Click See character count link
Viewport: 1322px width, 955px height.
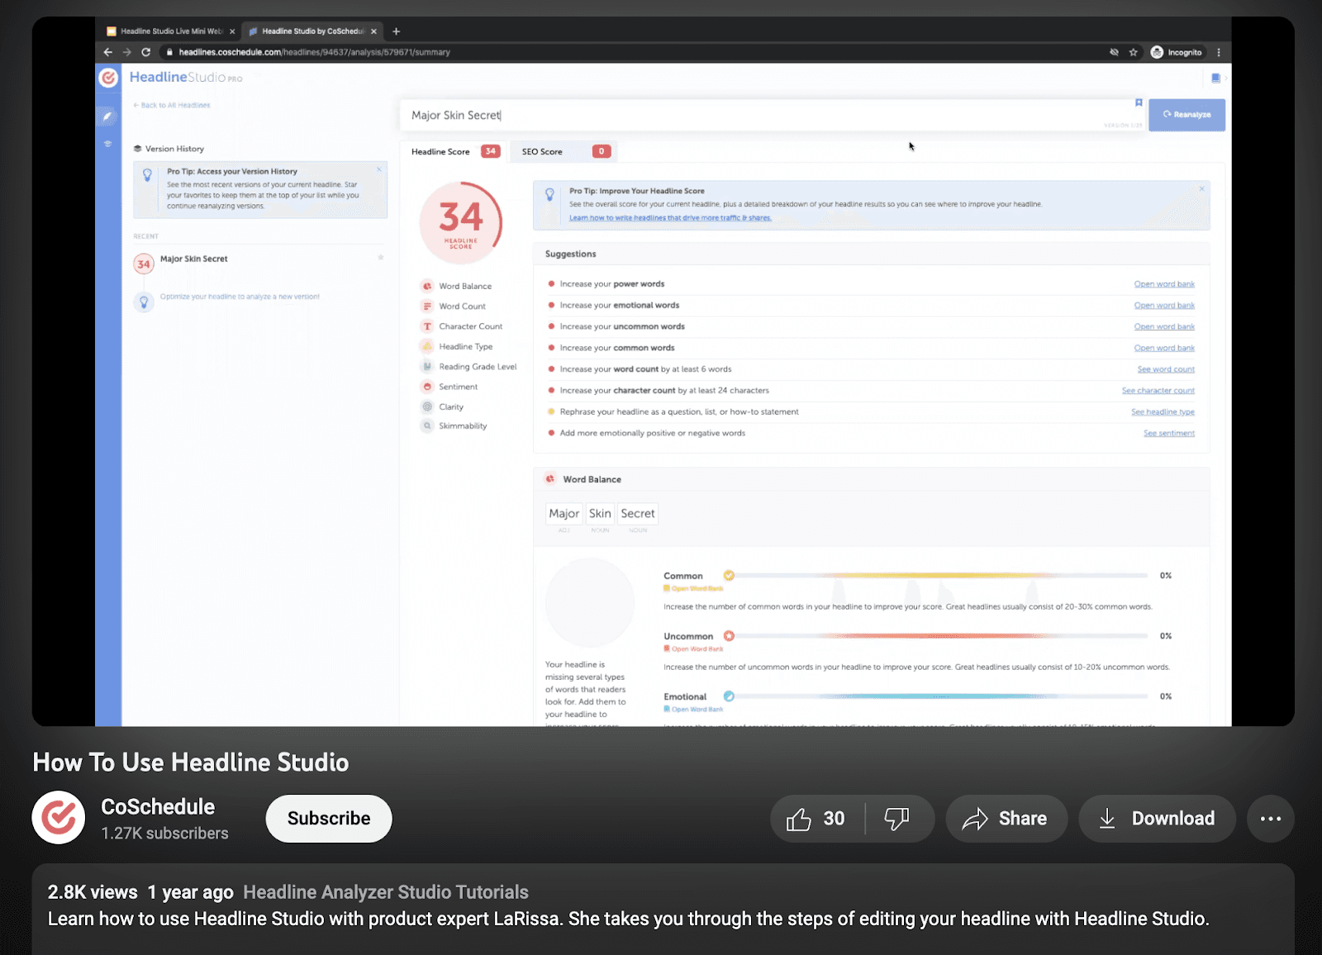(x=1158, y=391)
